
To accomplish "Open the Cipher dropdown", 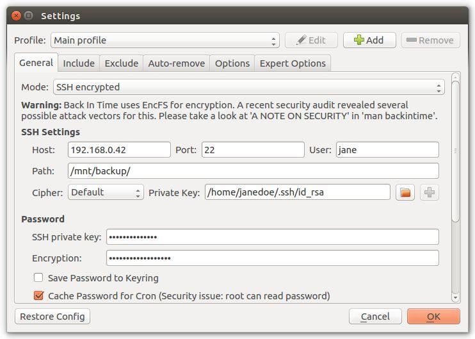I will (106, 192).
